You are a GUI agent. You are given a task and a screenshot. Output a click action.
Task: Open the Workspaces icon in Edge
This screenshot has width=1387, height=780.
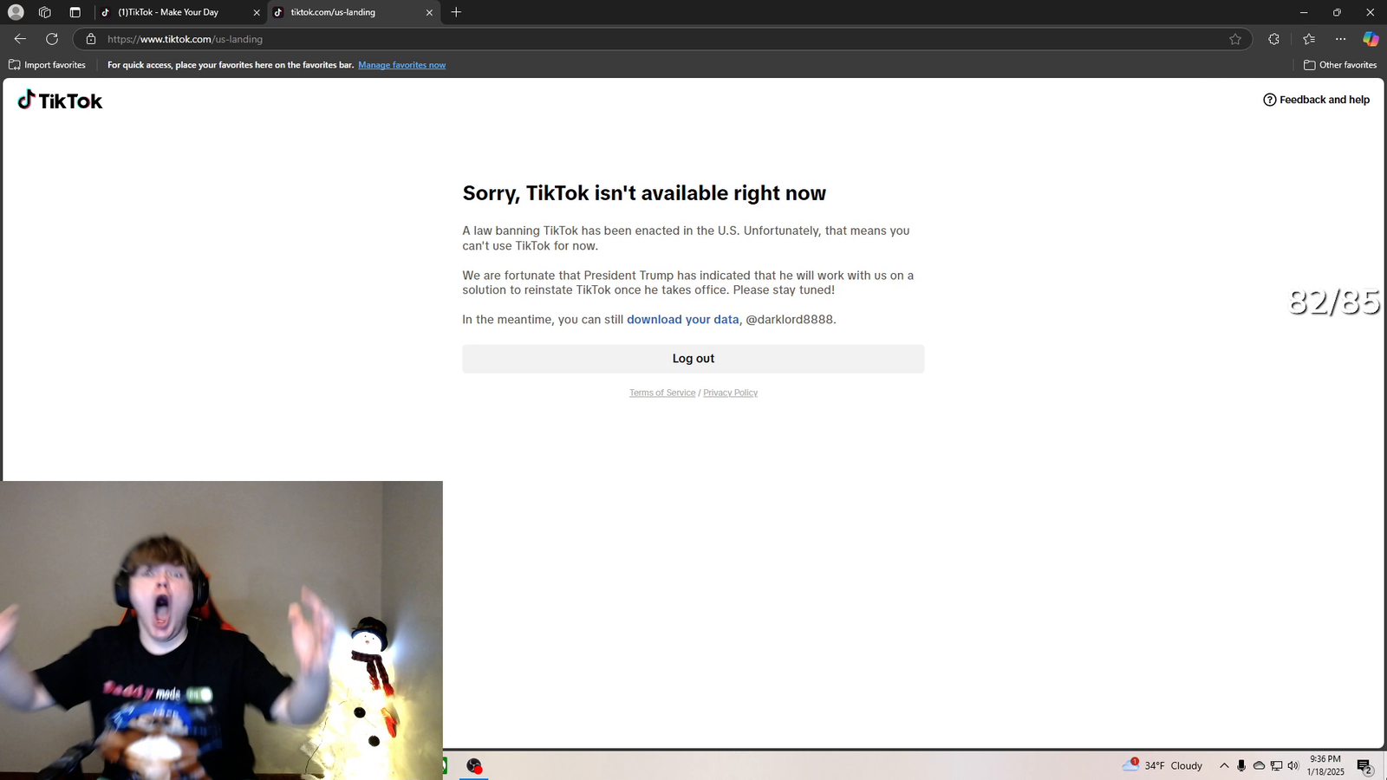point(45,12)
